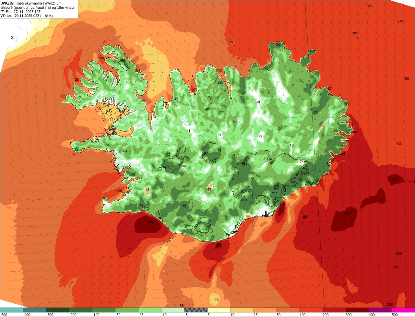Click the value '18' in east Iceland

tap(292, 146)
